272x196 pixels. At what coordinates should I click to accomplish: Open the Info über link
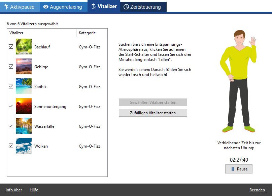point(14,190)
